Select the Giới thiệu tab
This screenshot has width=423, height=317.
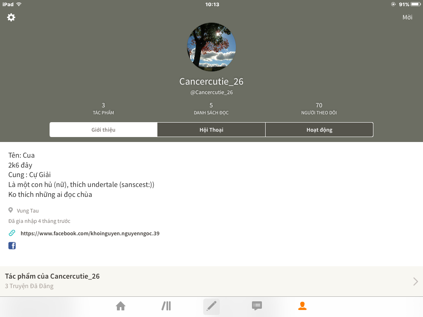click(x=103, y=130)
